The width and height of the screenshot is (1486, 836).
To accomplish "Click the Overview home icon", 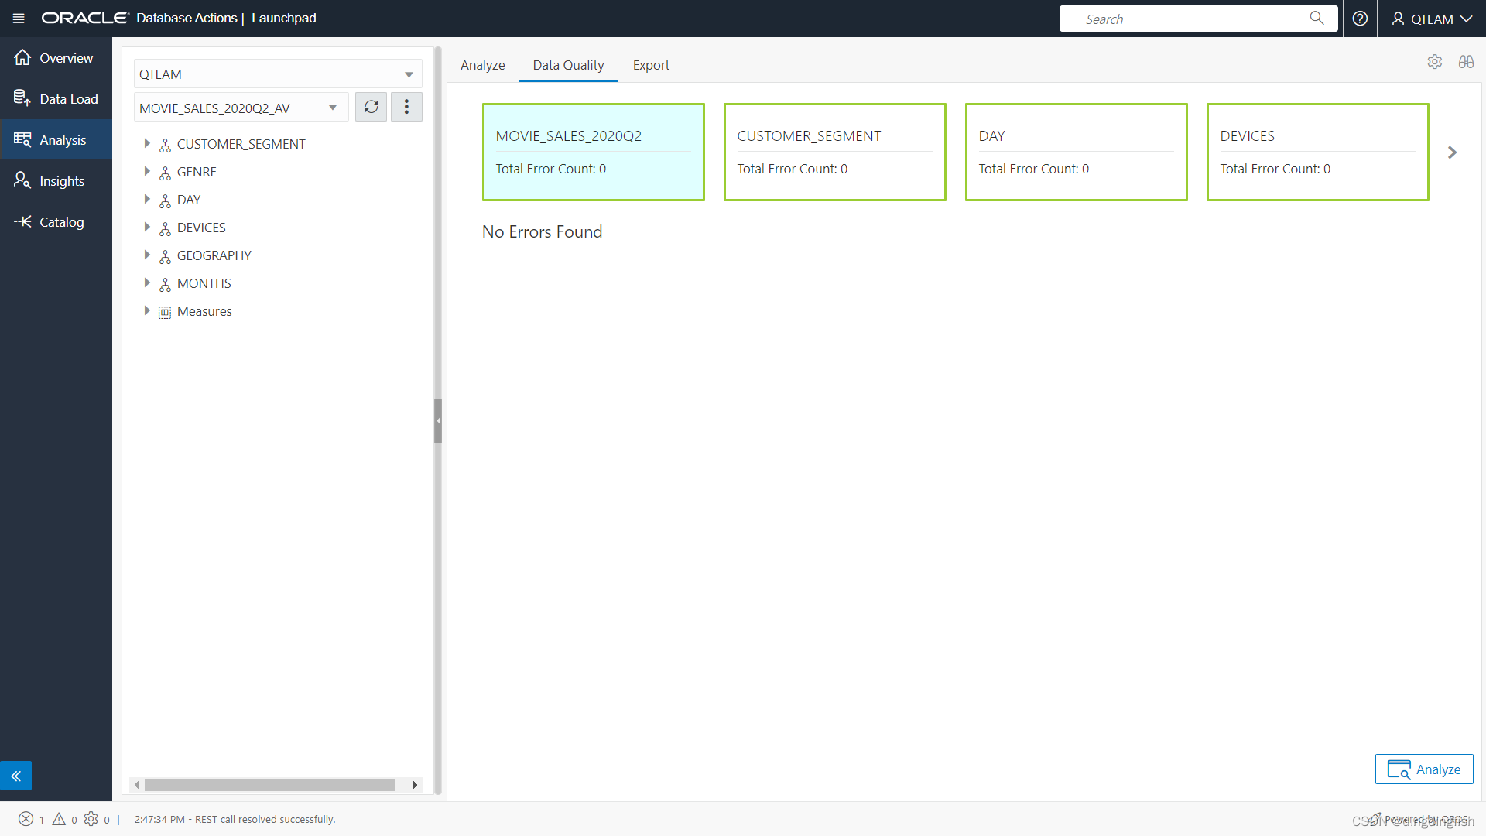I will pos(56,57).
